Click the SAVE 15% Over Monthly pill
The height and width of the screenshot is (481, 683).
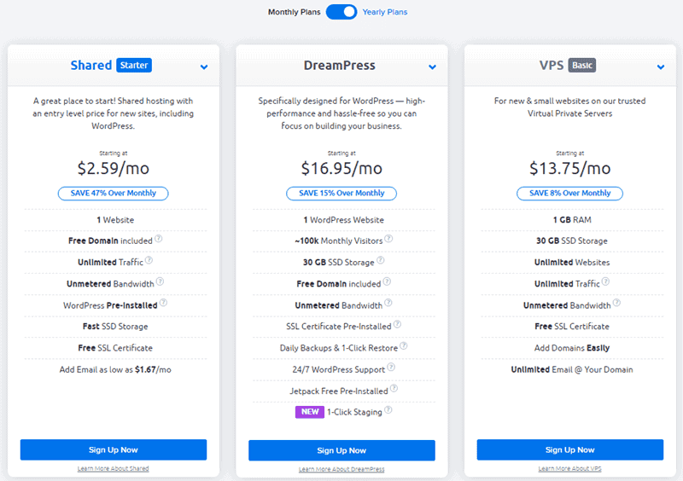(341, 194)
